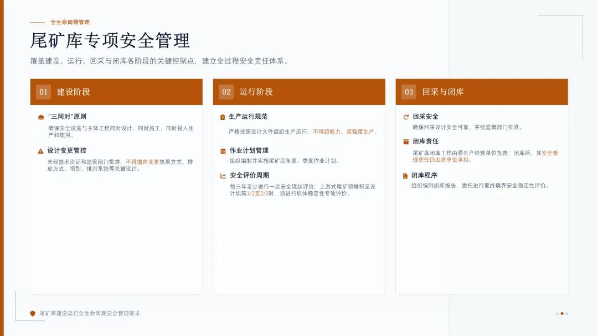The width and height of the screenshot is (598, 336).
Task: Click the heading 闭库责任
Action: point(426,141)
